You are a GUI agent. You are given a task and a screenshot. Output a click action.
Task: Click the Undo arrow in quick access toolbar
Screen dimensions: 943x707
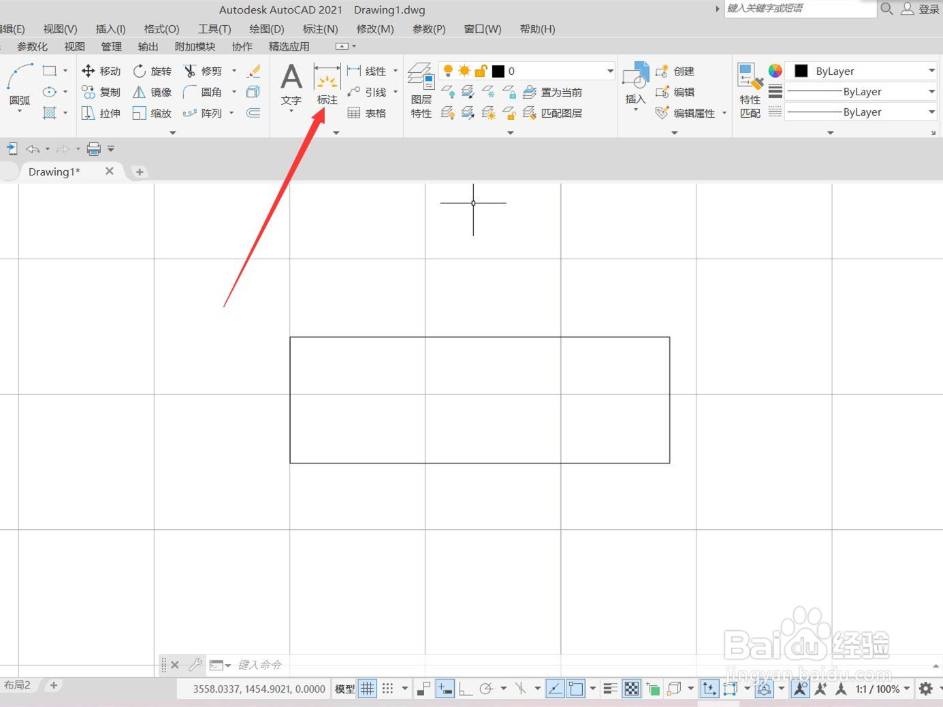[x=32, y=148]
